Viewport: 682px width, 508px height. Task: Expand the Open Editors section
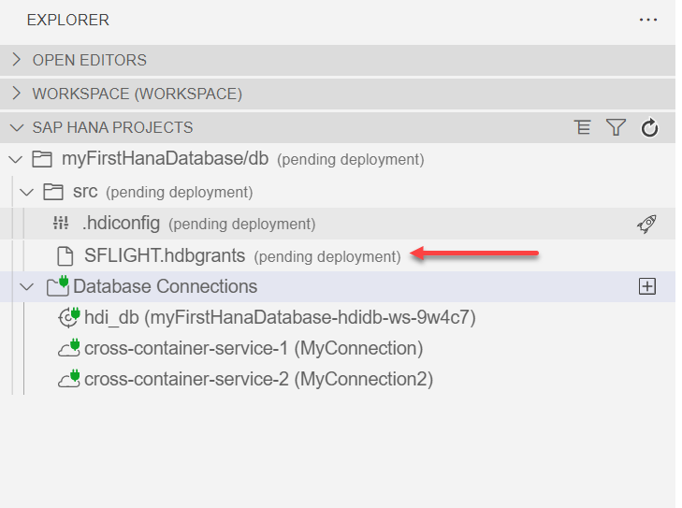(x=16, y=60)
